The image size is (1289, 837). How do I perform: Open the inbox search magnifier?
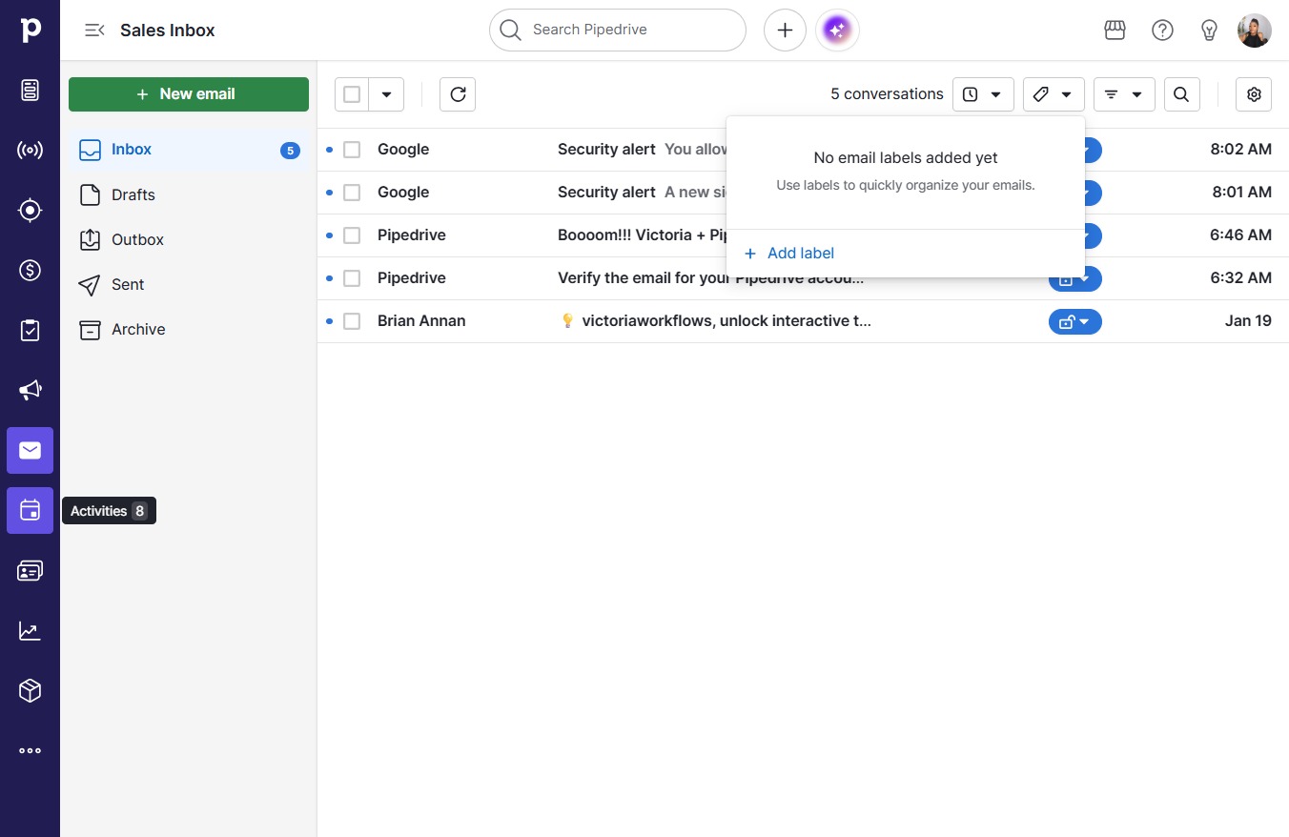point(1181,94)
